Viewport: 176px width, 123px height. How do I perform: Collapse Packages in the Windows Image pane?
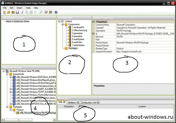(x=7, y=107)
